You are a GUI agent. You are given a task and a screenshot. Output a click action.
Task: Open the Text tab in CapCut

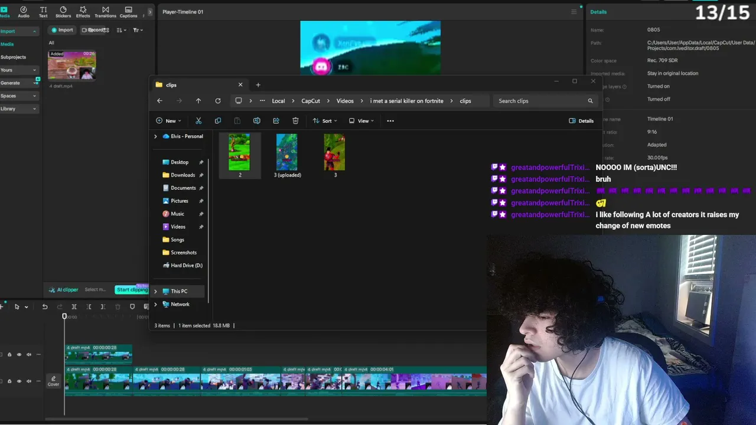pyautogui.click(x=43, y=12)
